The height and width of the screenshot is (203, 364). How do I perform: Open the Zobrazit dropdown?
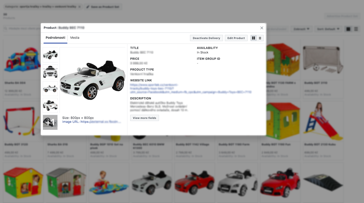coord(301,29)
